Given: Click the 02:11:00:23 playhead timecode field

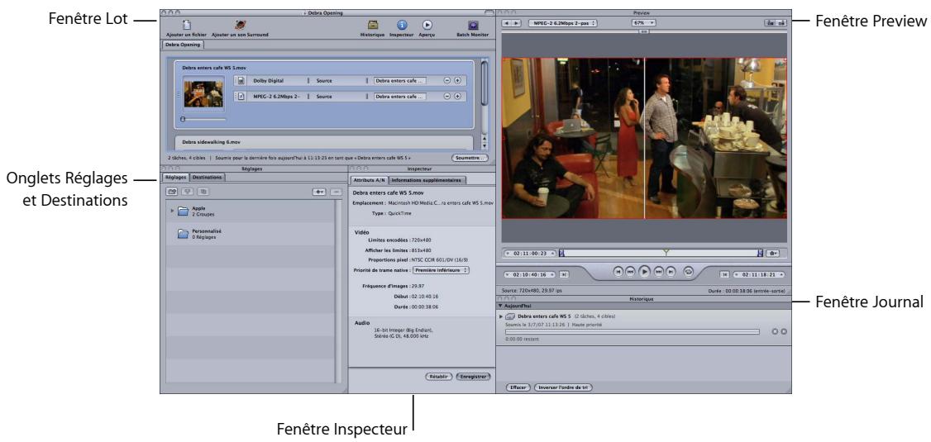Looking at the screenshot, I should pos(530,254).
